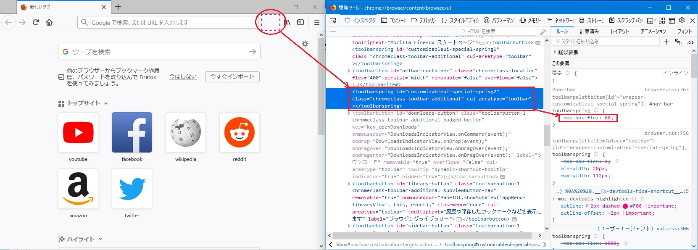Go to the Firefox home page
Viewport: 698px width, 250px height.
pyautogui.click(x=49, y=22)
